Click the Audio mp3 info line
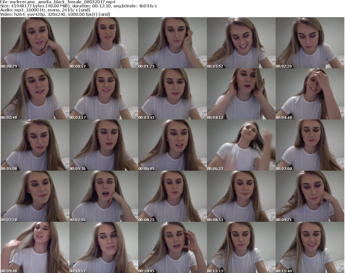This screenshot has height=273, width=345. (x=45, y=10)
